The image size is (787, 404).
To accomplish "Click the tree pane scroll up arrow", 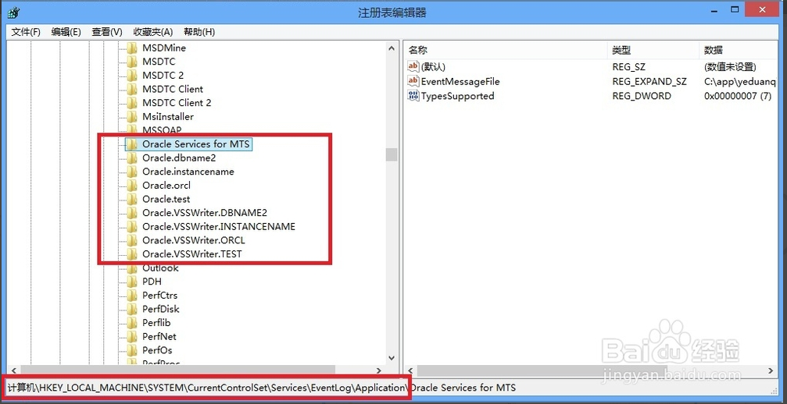I will [392, 48].
